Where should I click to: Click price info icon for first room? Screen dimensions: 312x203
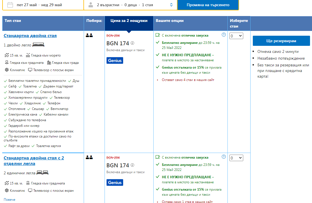[x=132, y=43]
